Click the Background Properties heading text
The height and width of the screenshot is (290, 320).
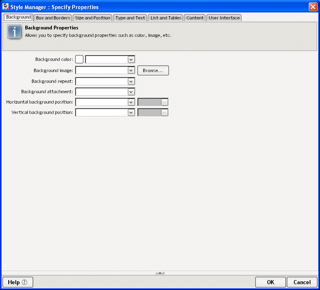[51, 28]
